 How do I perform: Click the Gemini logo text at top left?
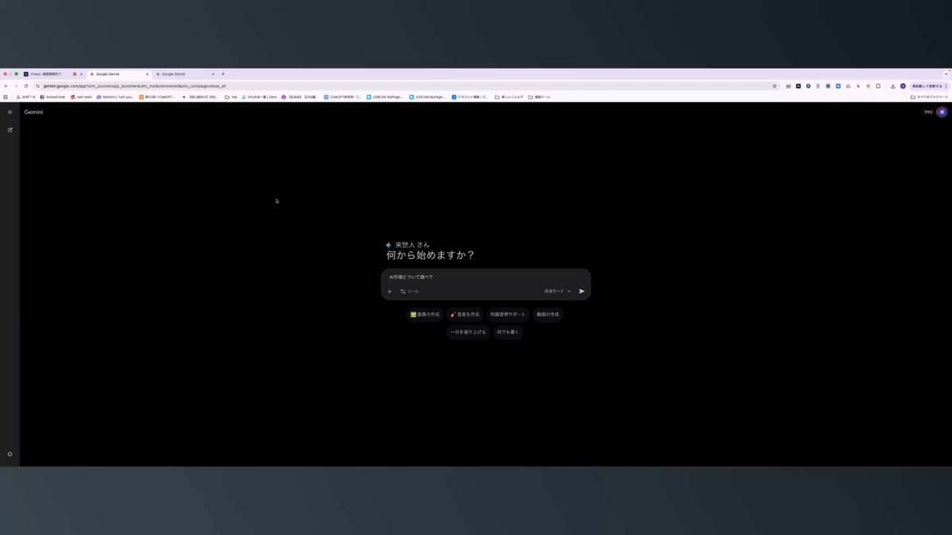[x=34, y=112]
